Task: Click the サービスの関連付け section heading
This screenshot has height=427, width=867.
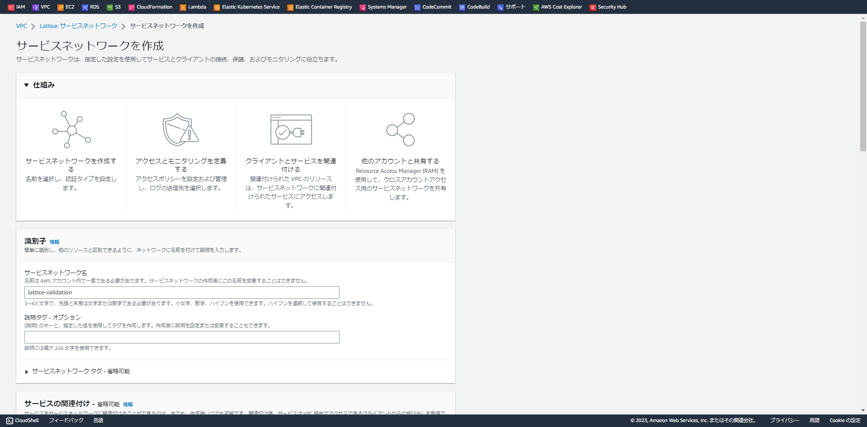Action: click(57, 404)
